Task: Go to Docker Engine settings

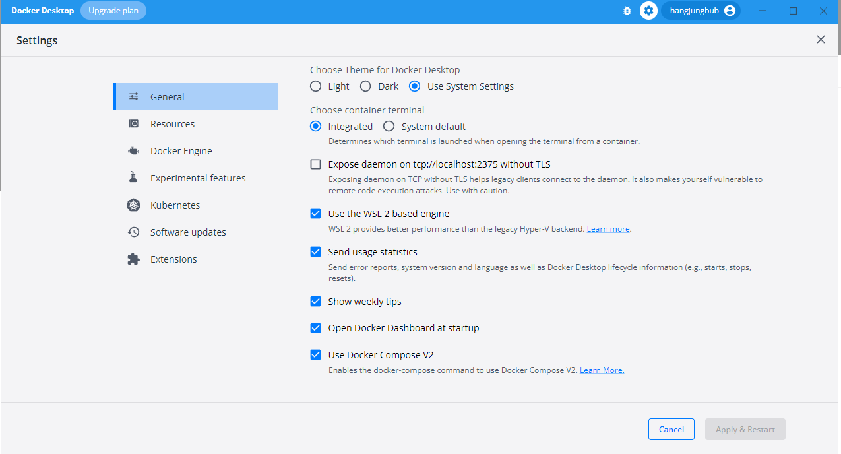Action: [196, 150]
